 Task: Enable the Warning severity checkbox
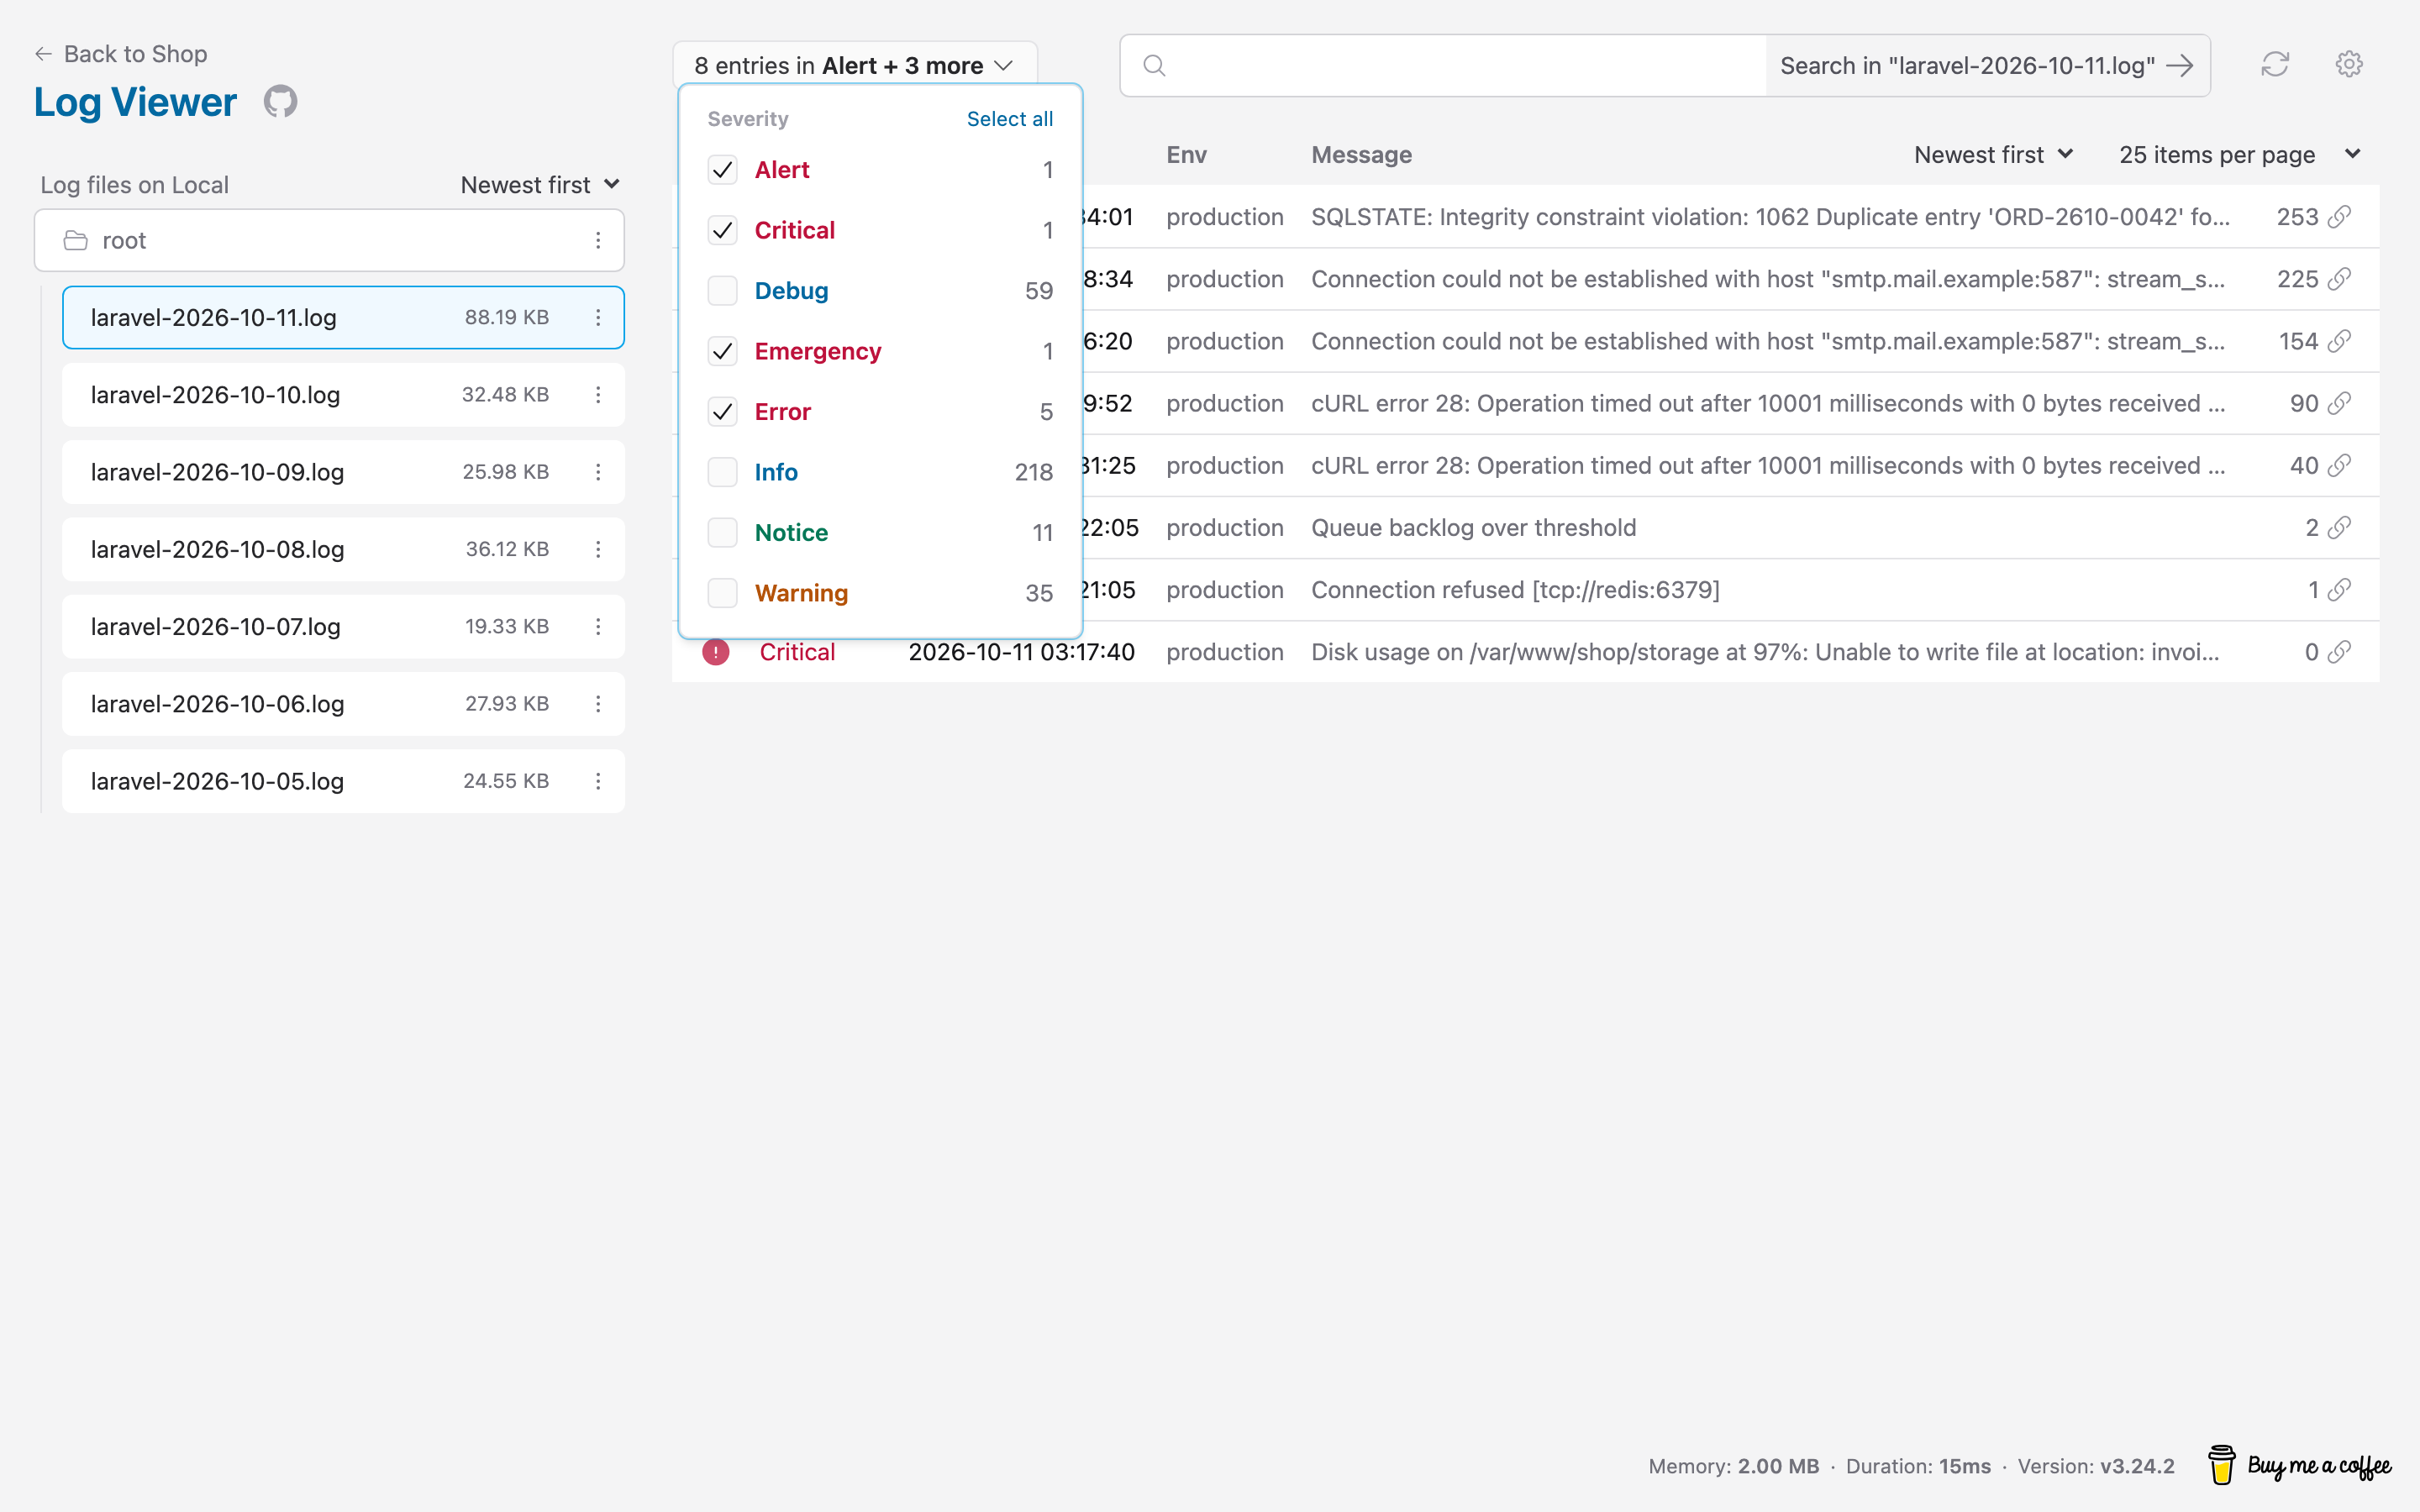pos(722,593)
